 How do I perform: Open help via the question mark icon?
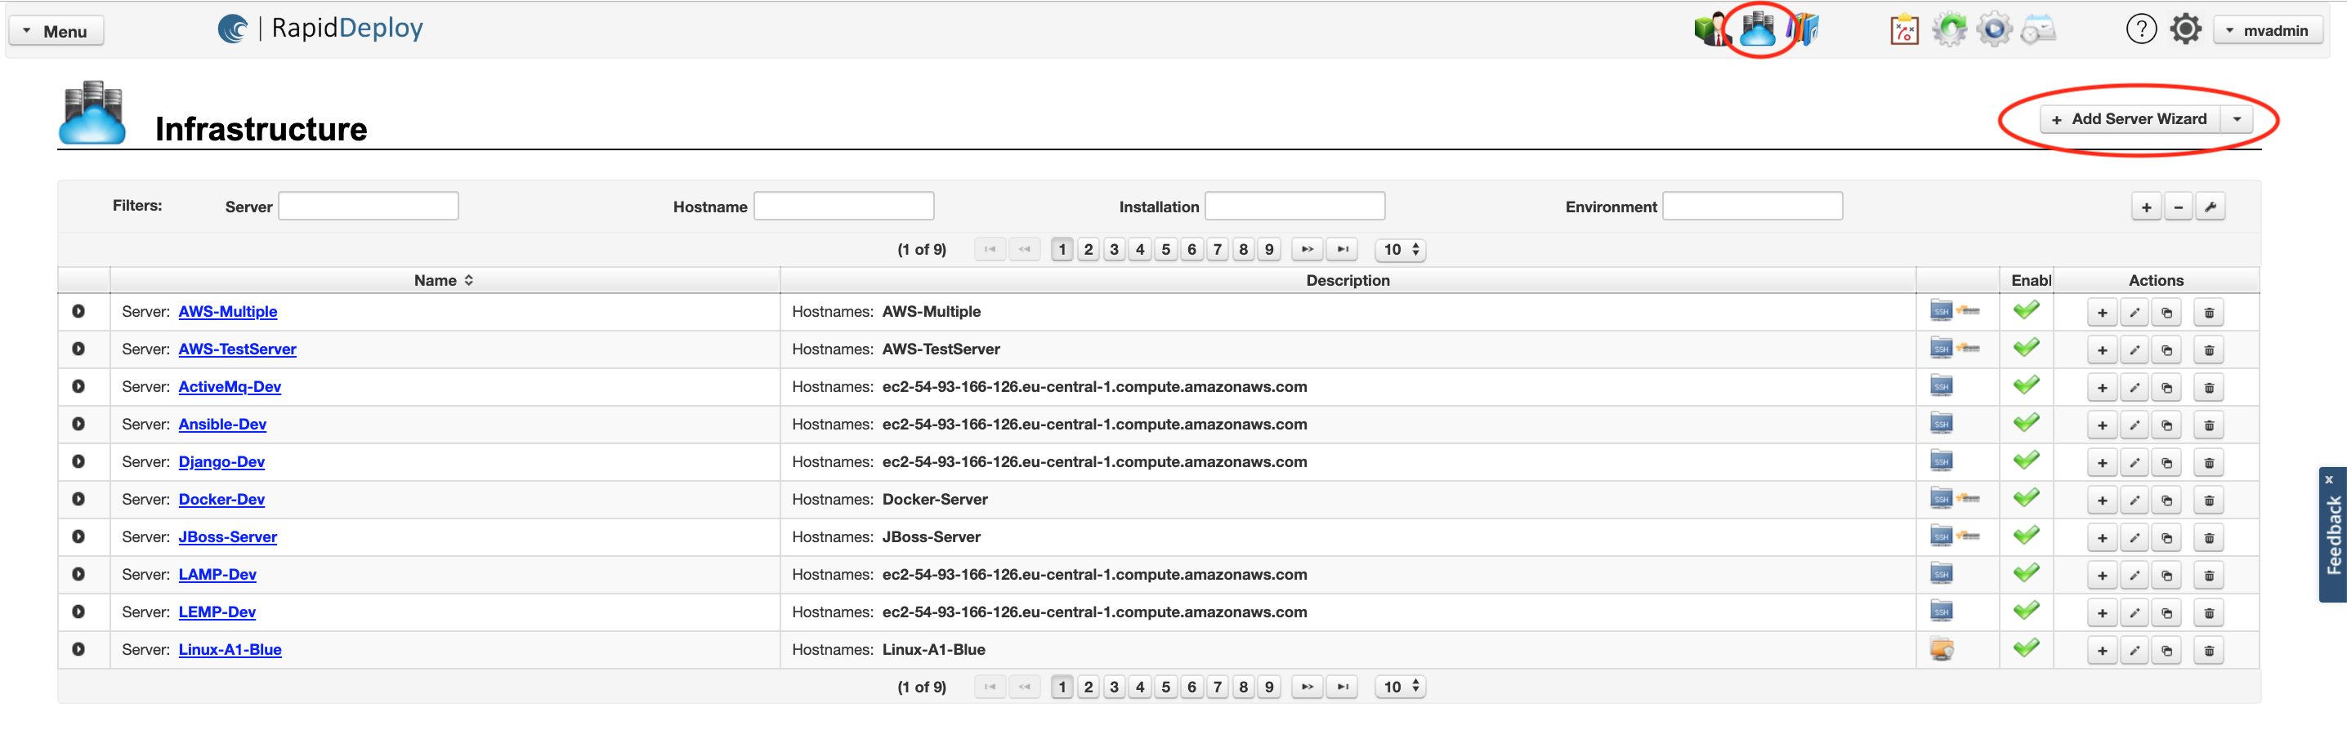pyautogui.click(x=2140, y=30)
